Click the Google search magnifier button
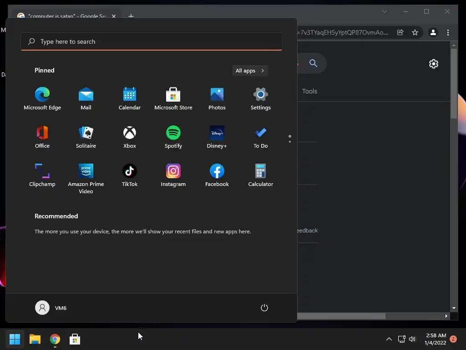The height and width of the screenshot is (350, 466). (x=313, y=63)
